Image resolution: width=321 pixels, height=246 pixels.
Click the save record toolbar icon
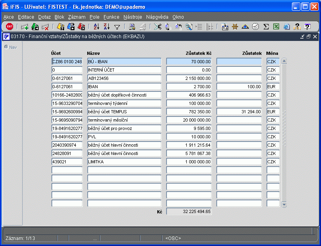pos(35,27)
